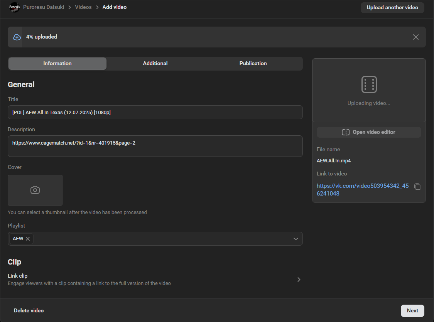Copy the video link via copy icon
434x322 pixels.
417,187
